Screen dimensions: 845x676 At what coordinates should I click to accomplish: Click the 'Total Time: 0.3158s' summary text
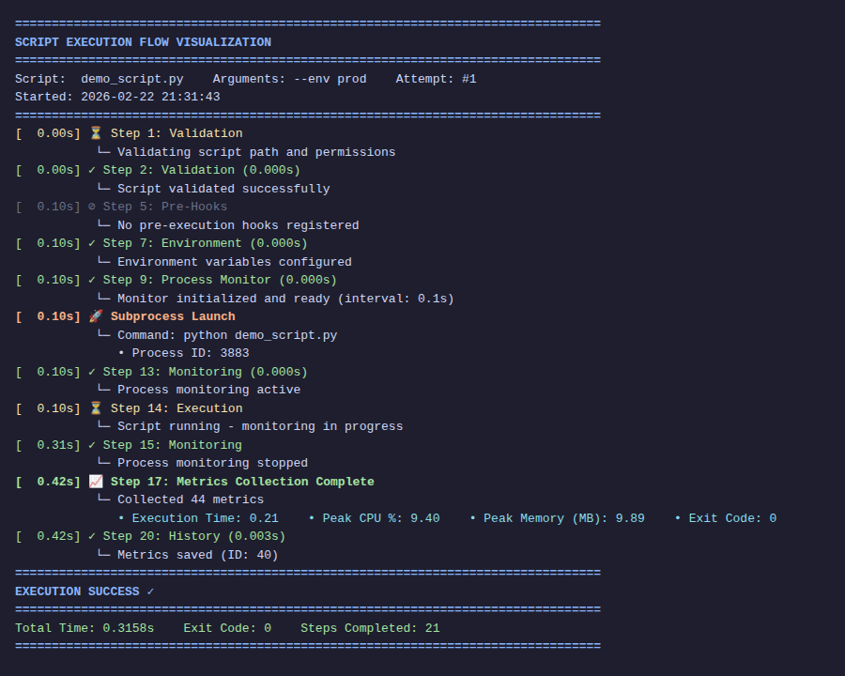pos(84,628)
